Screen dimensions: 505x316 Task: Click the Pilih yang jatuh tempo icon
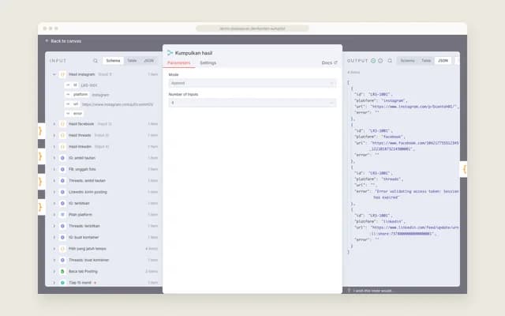coord(62,249)
